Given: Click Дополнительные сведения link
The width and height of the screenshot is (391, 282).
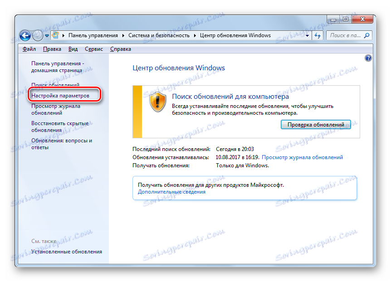Looking at the screenshot, I should pos(171,192).
